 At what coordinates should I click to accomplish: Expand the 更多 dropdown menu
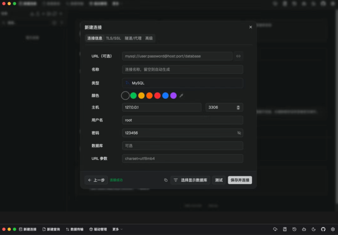click(117, 229)
